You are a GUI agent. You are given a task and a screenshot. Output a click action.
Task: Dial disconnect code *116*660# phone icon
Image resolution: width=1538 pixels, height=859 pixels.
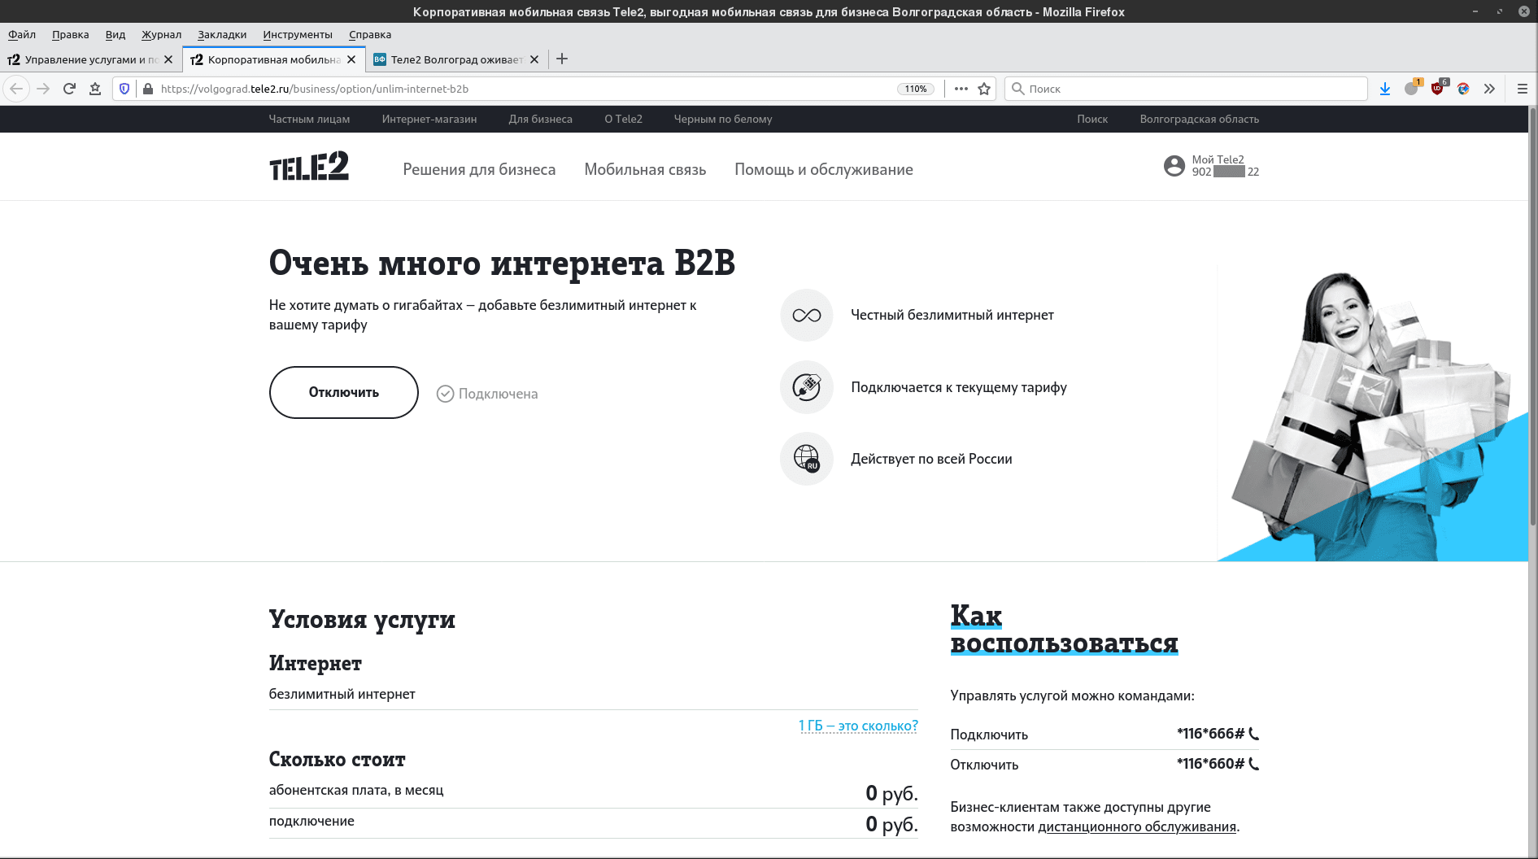pos(1253,764)
